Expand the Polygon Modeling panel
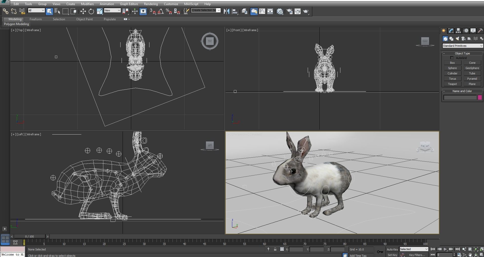 16,24
